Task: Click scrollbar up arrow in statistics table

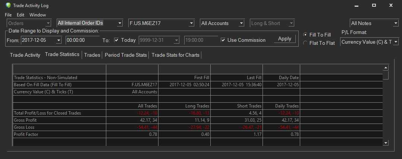Action: pos(386,68)
